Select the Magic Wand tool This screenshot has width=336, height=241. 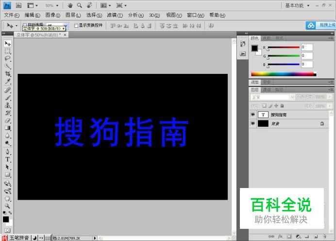[7, 66]
